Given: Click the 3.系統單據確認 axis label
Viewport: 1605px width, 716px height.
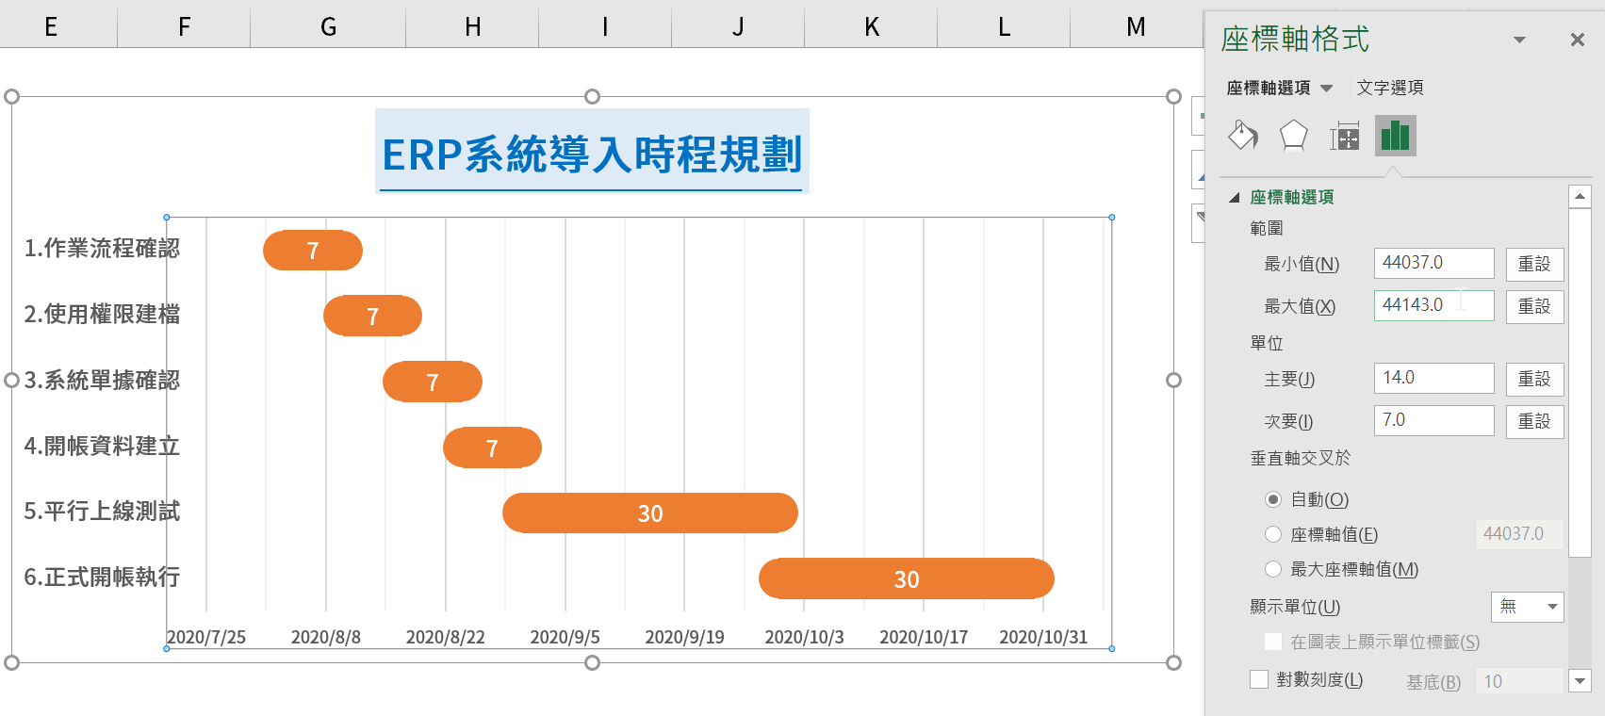Looking at the screenshot, I should [x=102, y=380].
